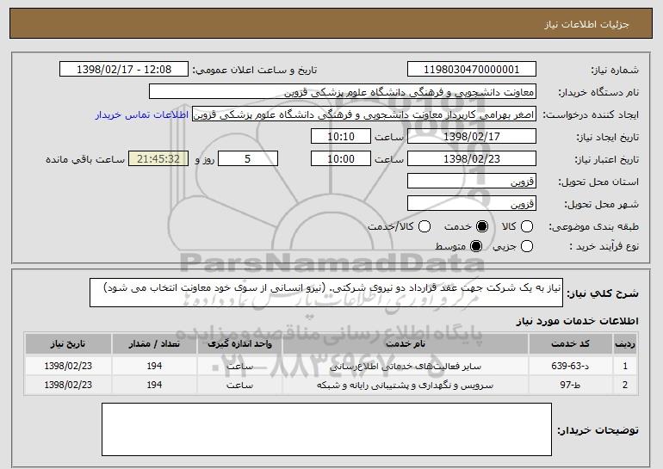Click service code cell ط-97
Screen dimensions: 663x469
coord(570,385)
